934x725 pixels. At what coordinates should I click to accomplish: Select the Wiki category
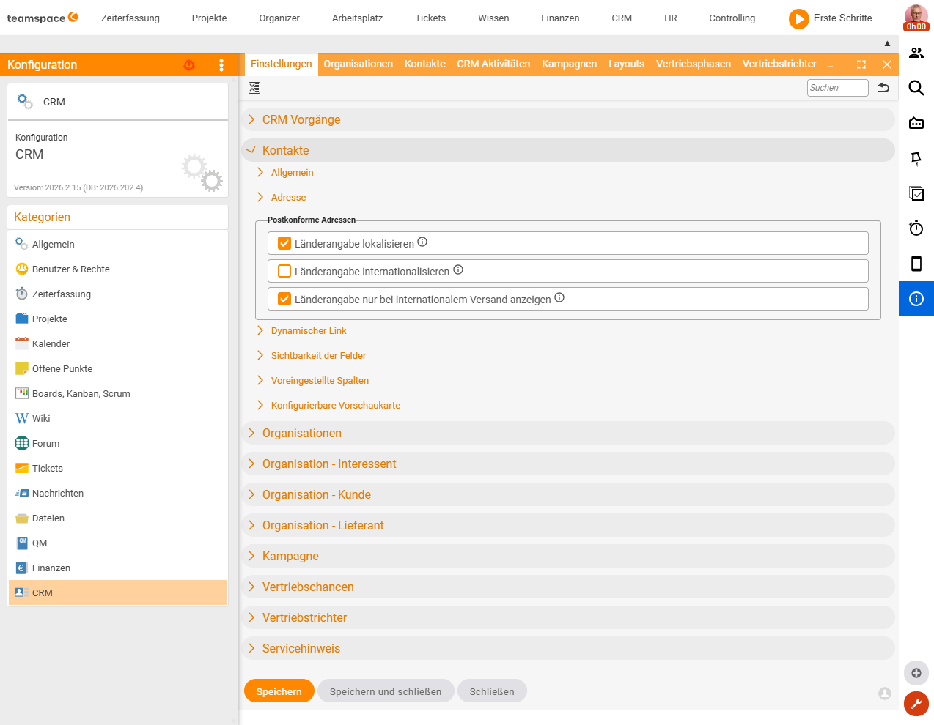[118, 419]
